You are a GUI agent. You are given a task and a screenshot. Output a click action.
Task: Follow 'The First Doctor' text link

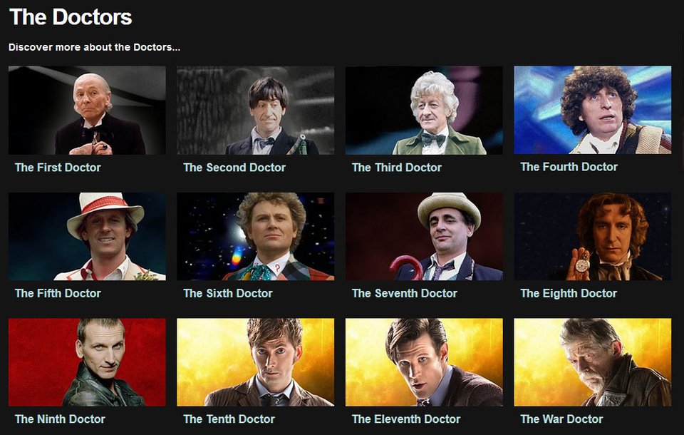58,168
